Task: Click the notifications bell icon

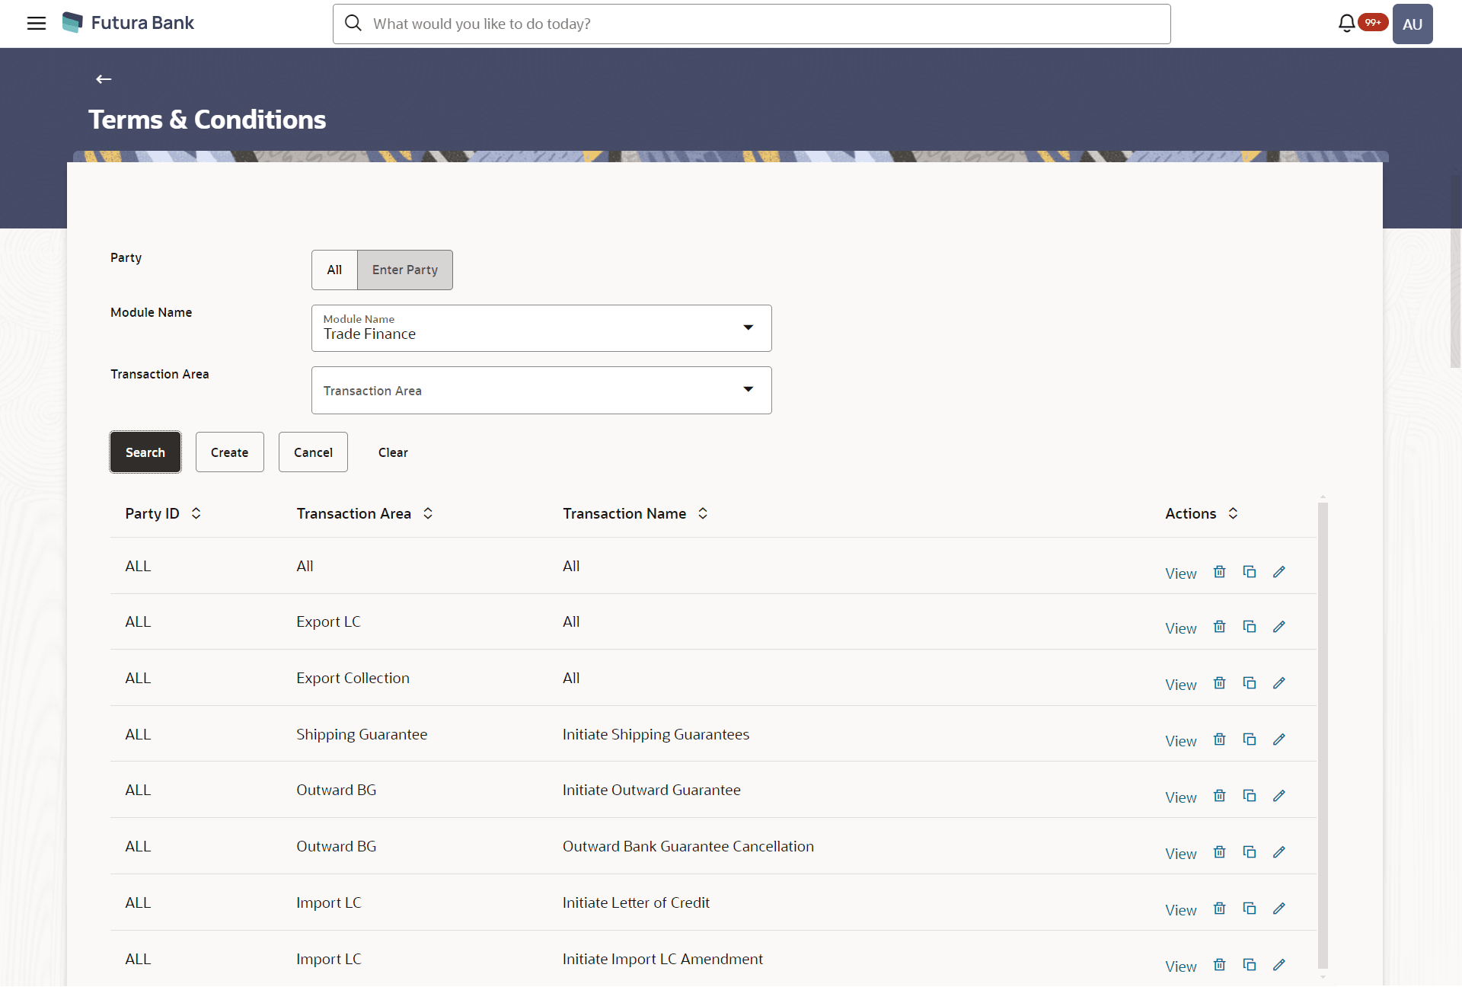Action: coord(1346,23)
